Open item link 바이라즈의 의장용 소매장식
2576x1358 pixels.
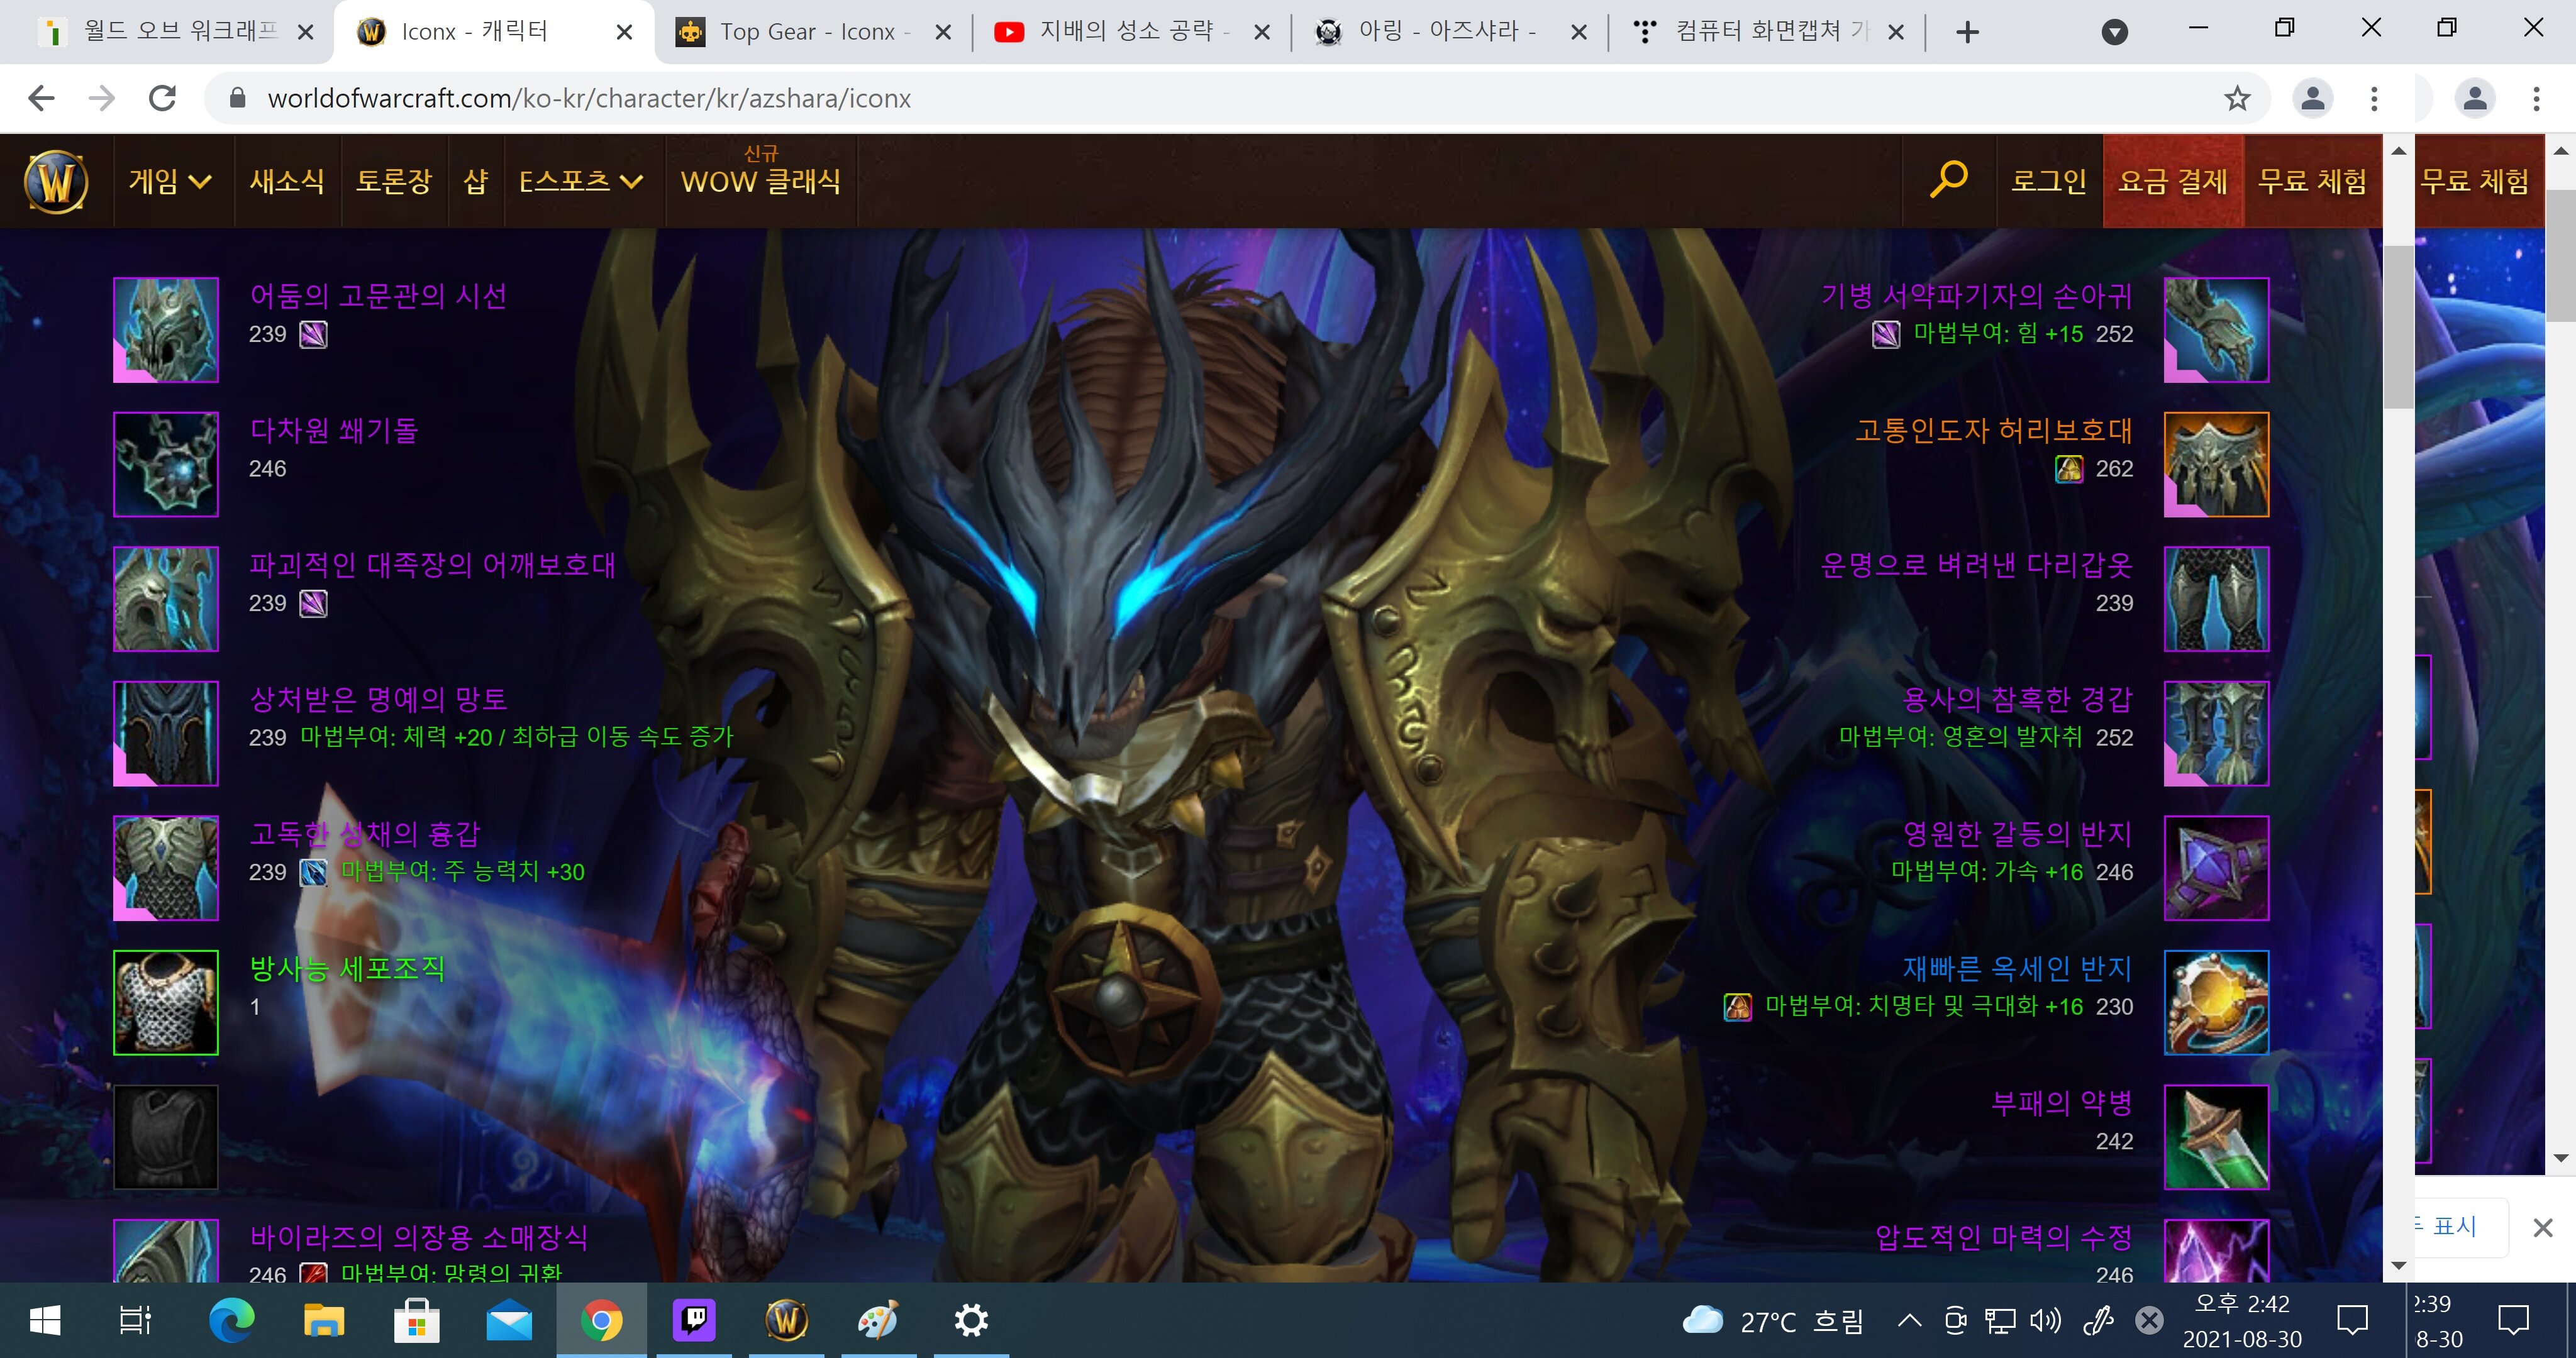(418, 1237)
